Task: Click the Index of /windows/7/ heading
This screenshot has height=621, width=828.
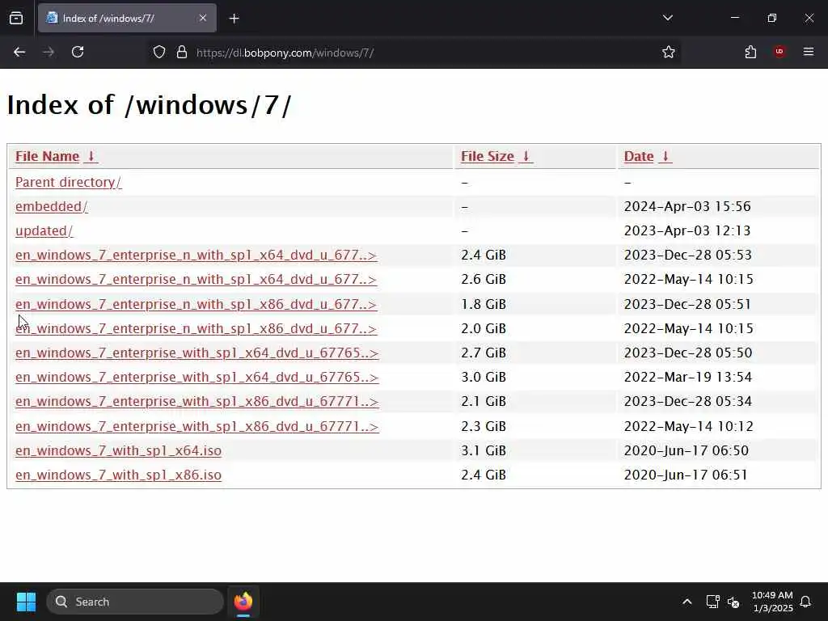Action: (x=149, y=104)
